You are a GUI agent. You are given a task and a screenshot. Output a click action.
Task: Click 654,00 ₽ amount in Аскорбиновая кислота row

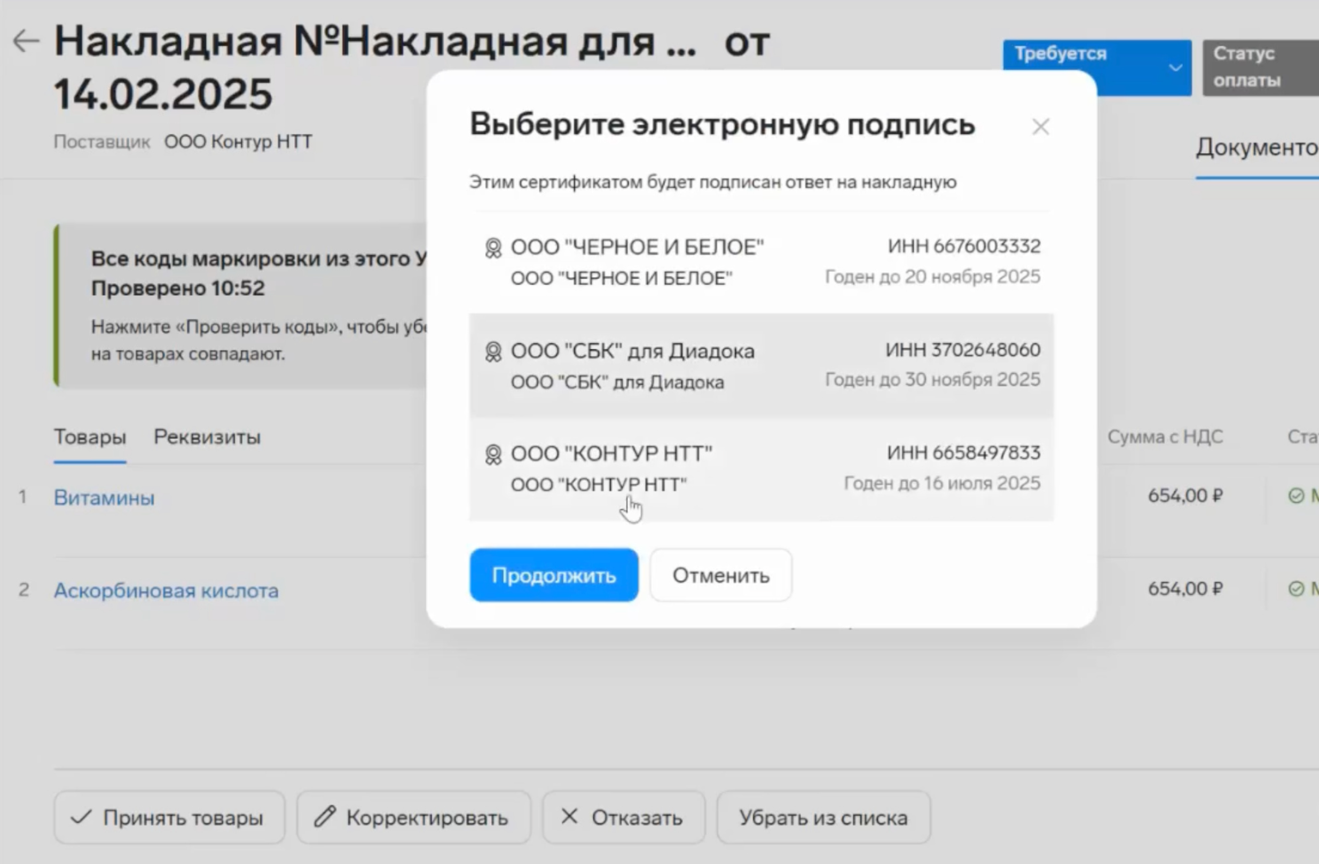click(1185, 588)
